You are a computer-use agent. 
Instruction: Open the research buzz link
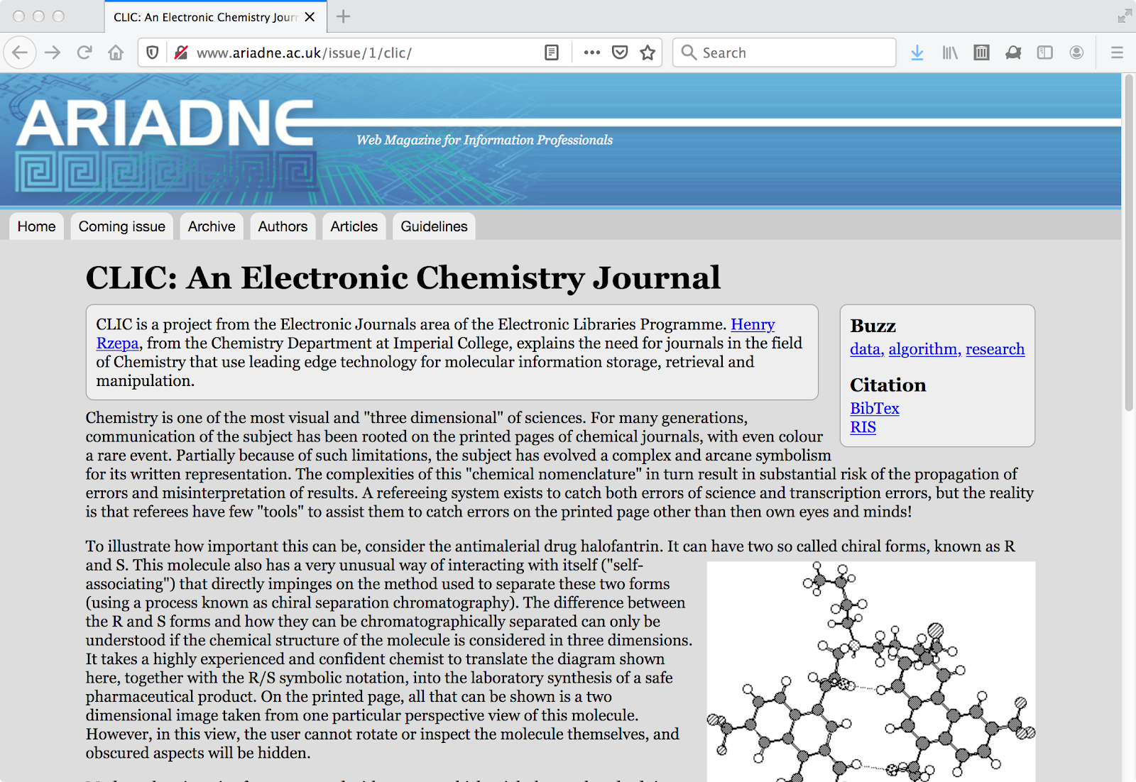(x=995, y=349)
